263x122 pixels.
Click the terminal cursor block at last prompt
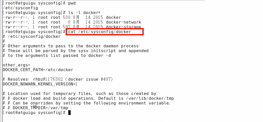[69, 113]
